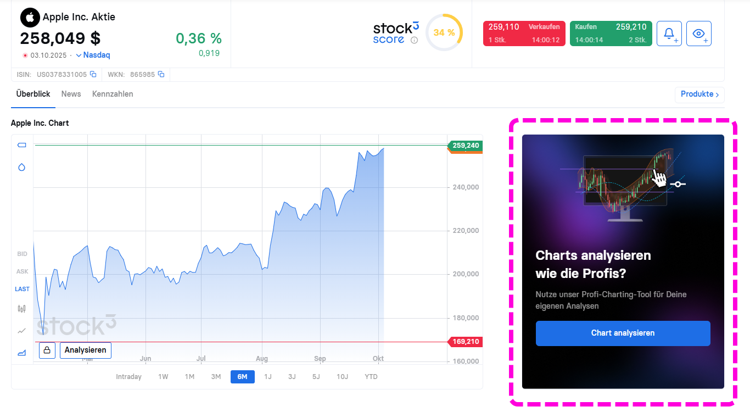
Task: Toggle the watchlist eye button
Action: pyautogui.click(x=698, y=34)
